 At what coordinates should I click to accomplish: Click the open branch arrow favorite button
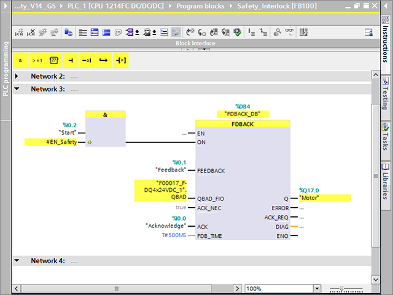(x=104, y=60)
